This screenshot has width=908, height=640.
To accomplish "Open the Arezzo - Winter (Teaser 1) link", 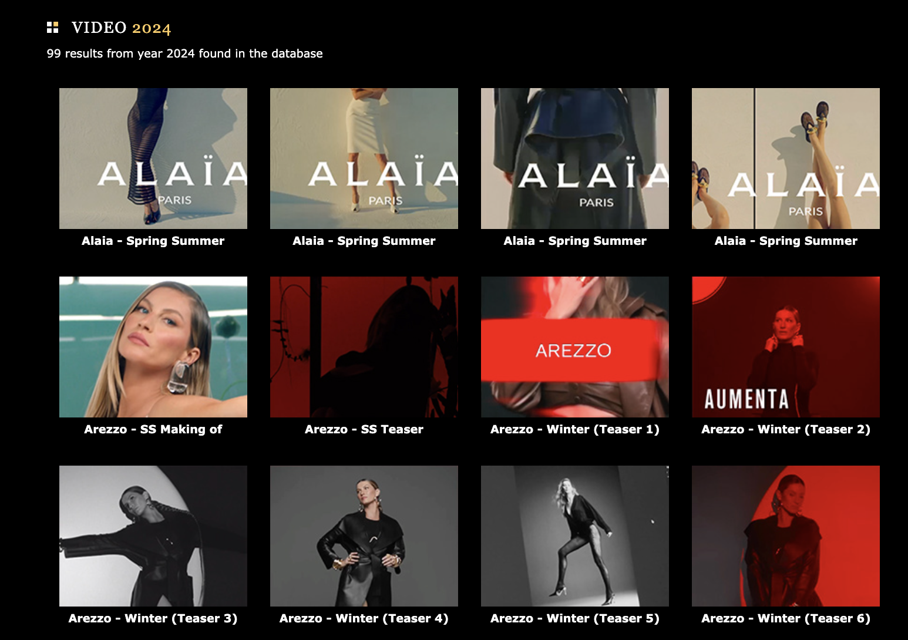I will click(575, 429).
